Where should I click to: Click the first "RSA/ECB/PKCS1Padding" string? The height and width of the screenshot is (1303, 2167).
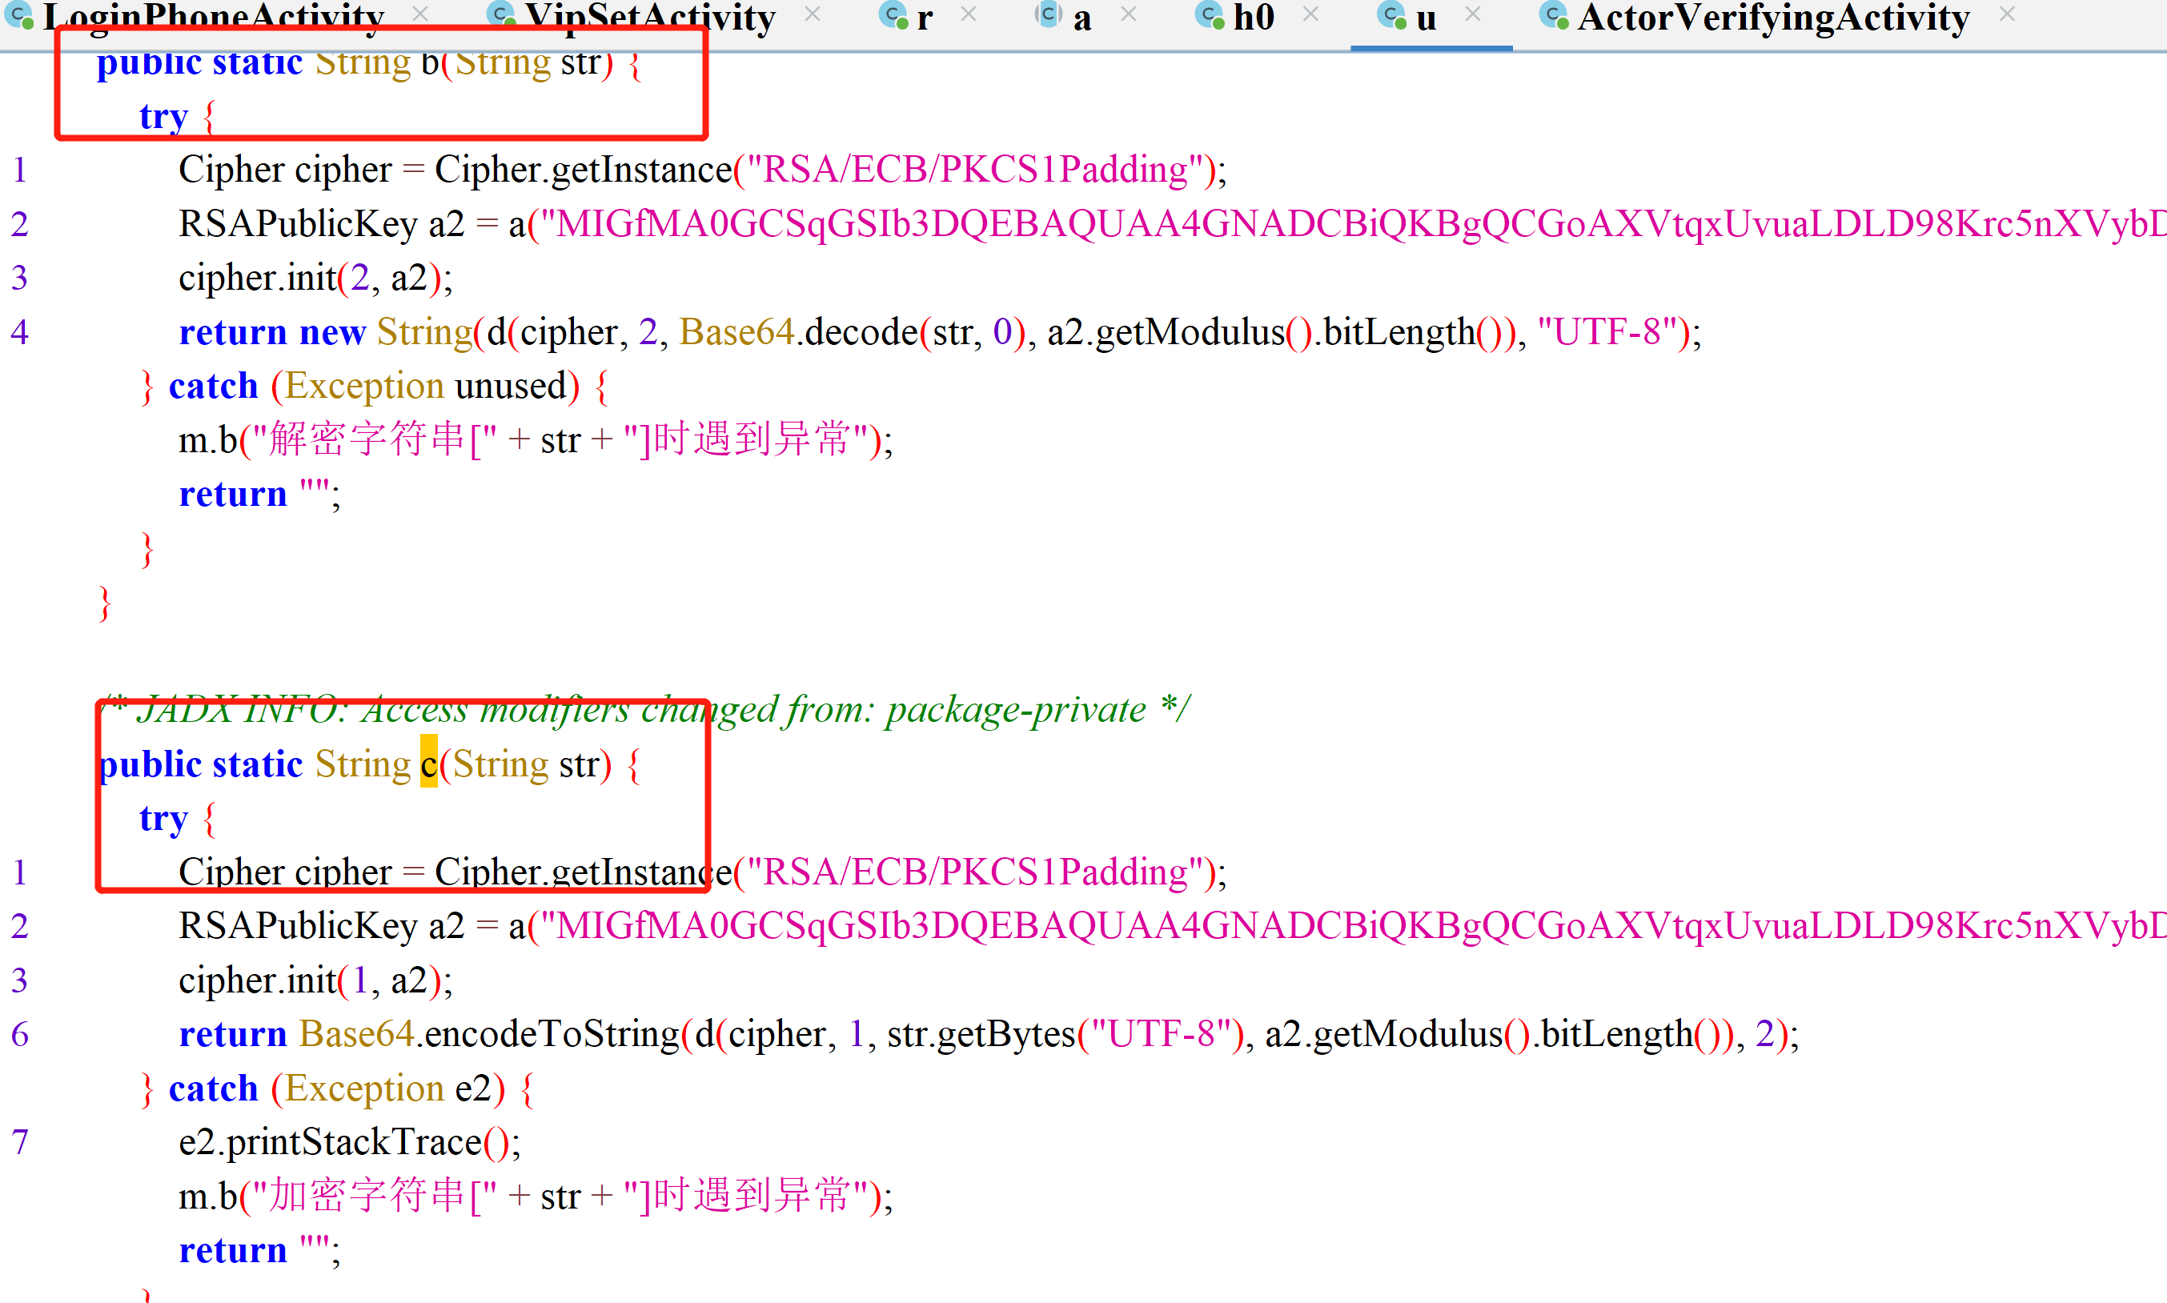tap(974, 170)
